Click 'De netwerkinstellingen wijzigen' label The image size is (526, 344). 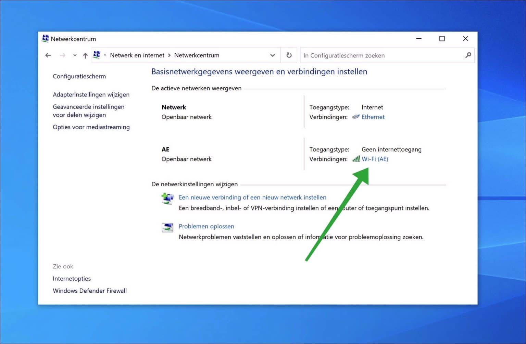point(195,184)
